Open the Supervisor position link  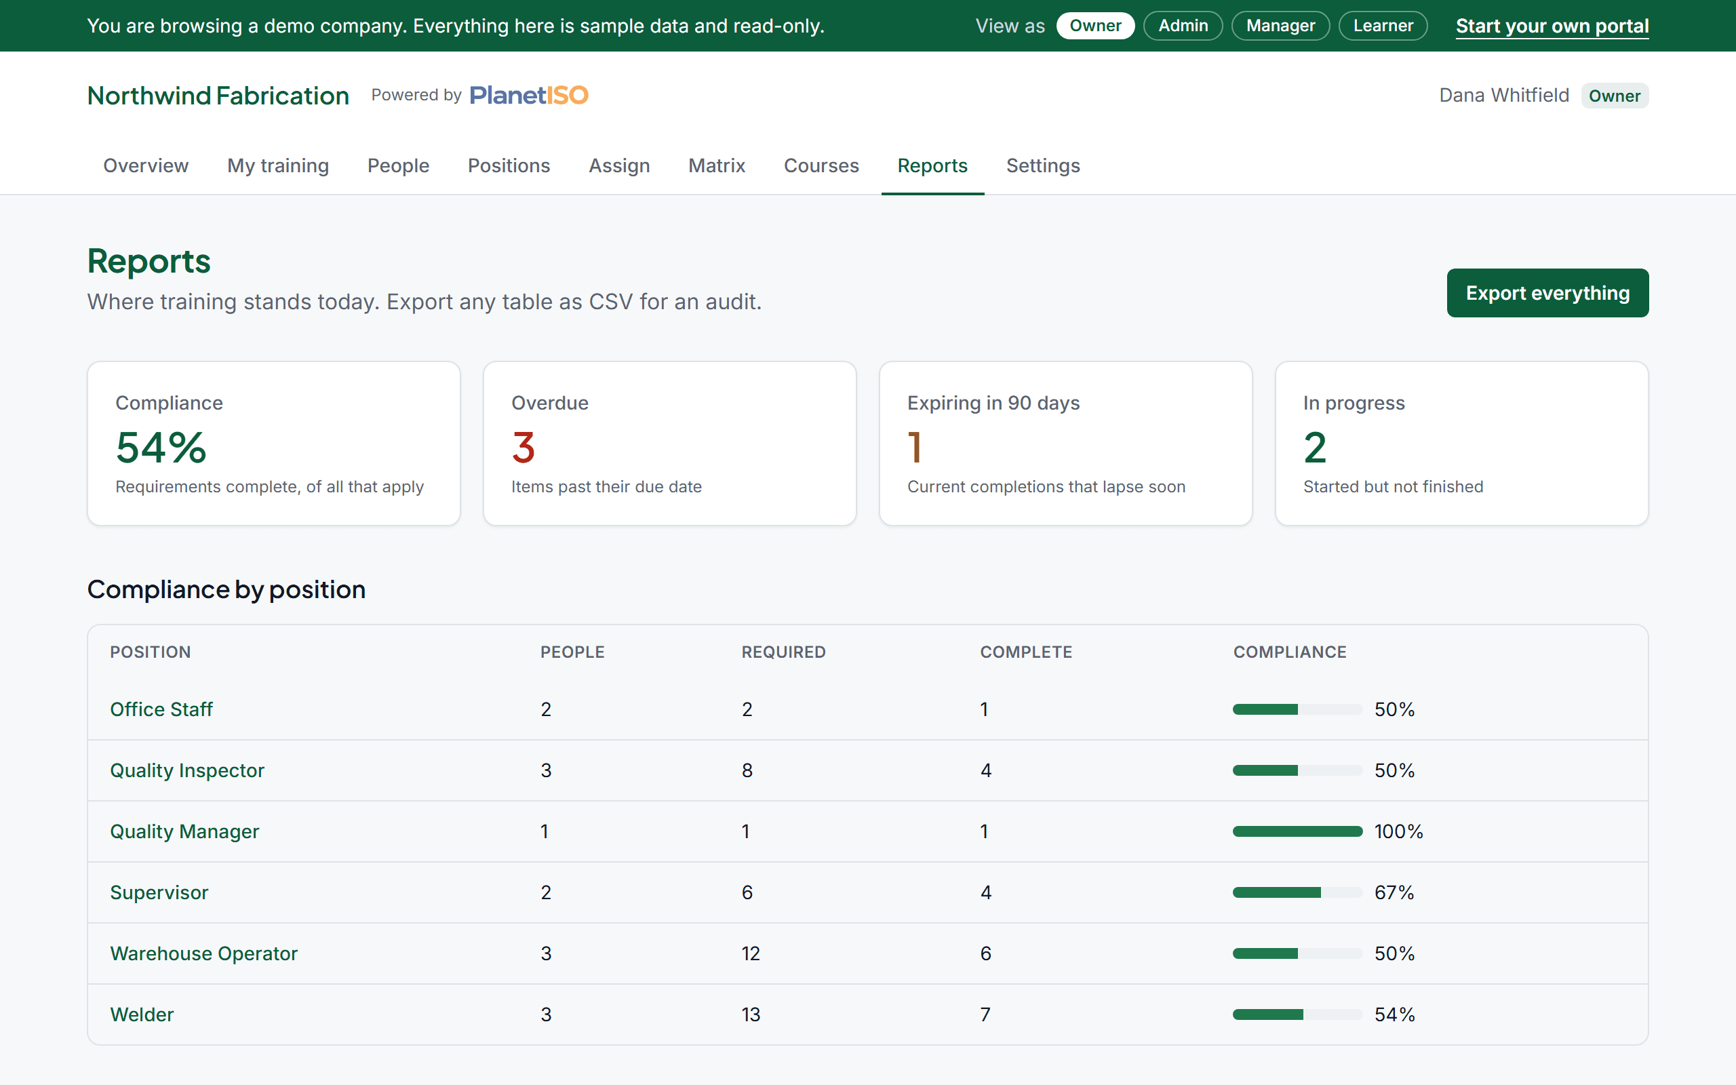point(159,892)
